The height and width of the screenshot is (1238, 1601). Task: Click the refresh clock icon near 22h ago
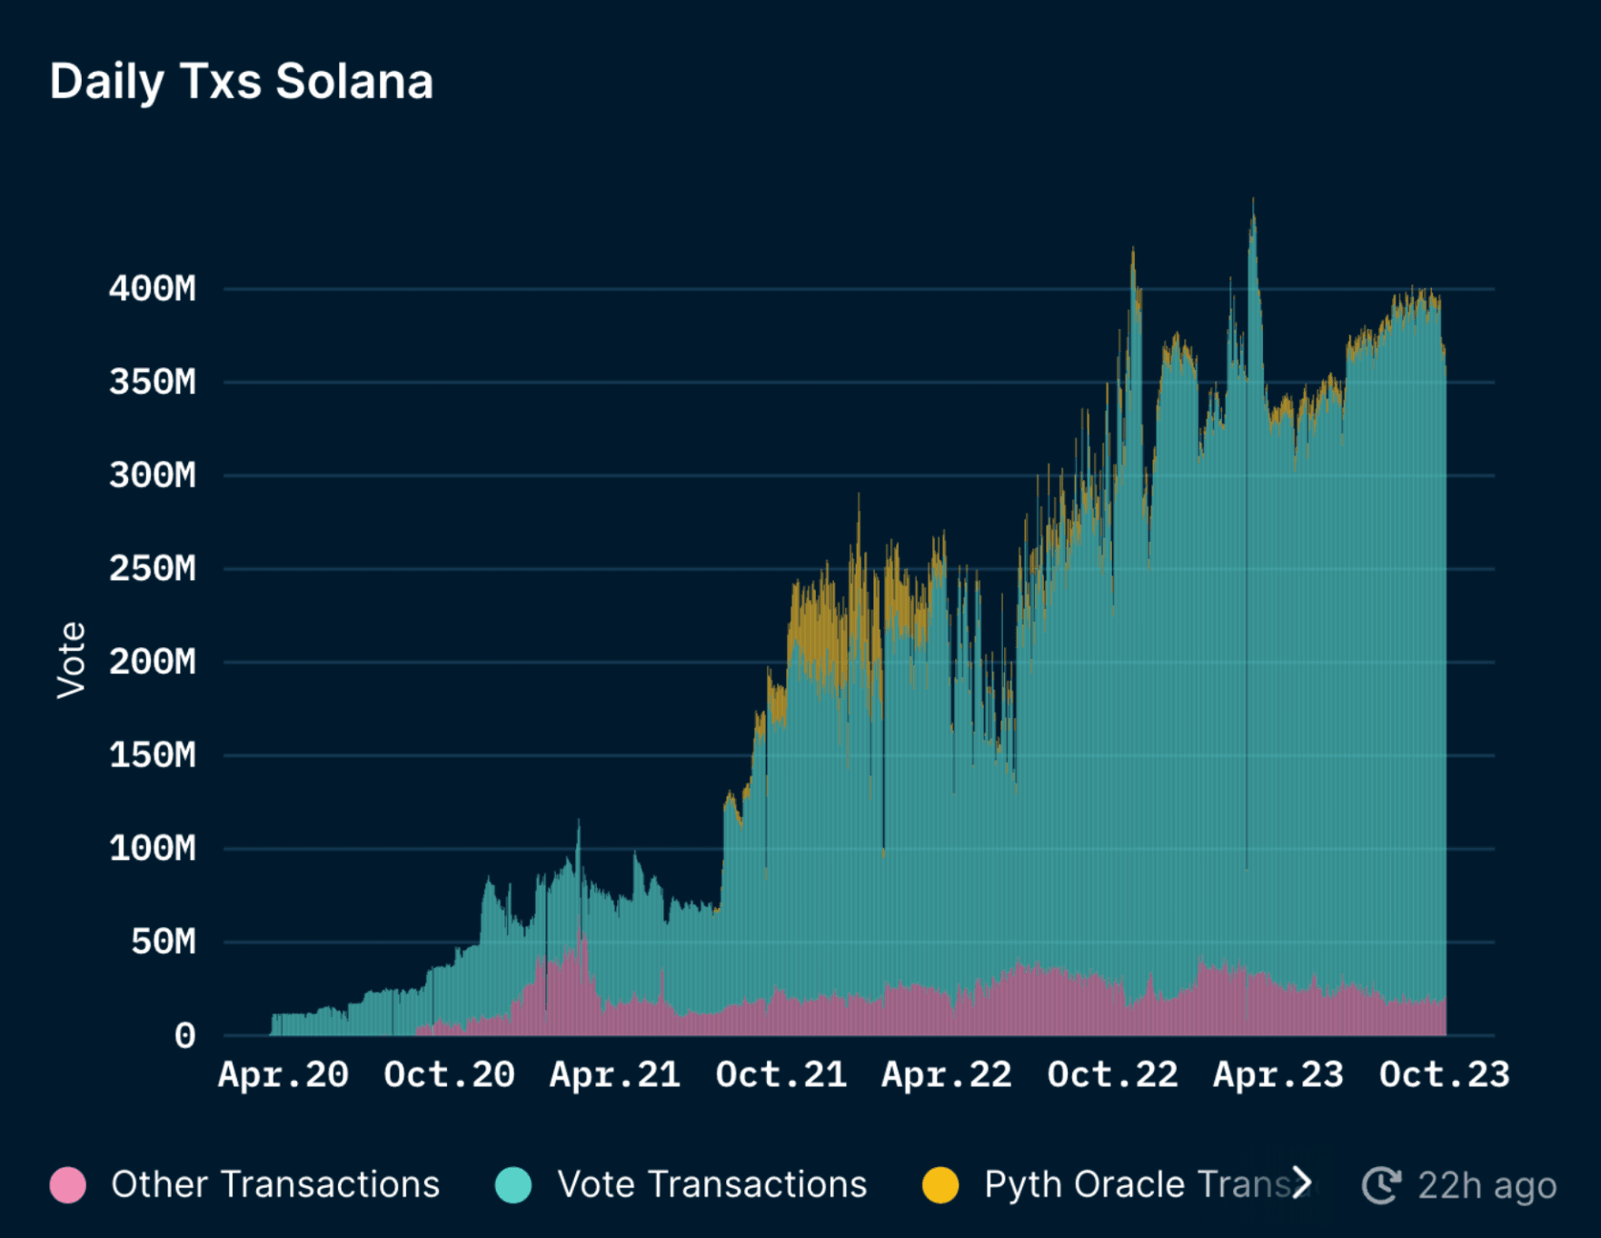[x=1381, y=1184]
